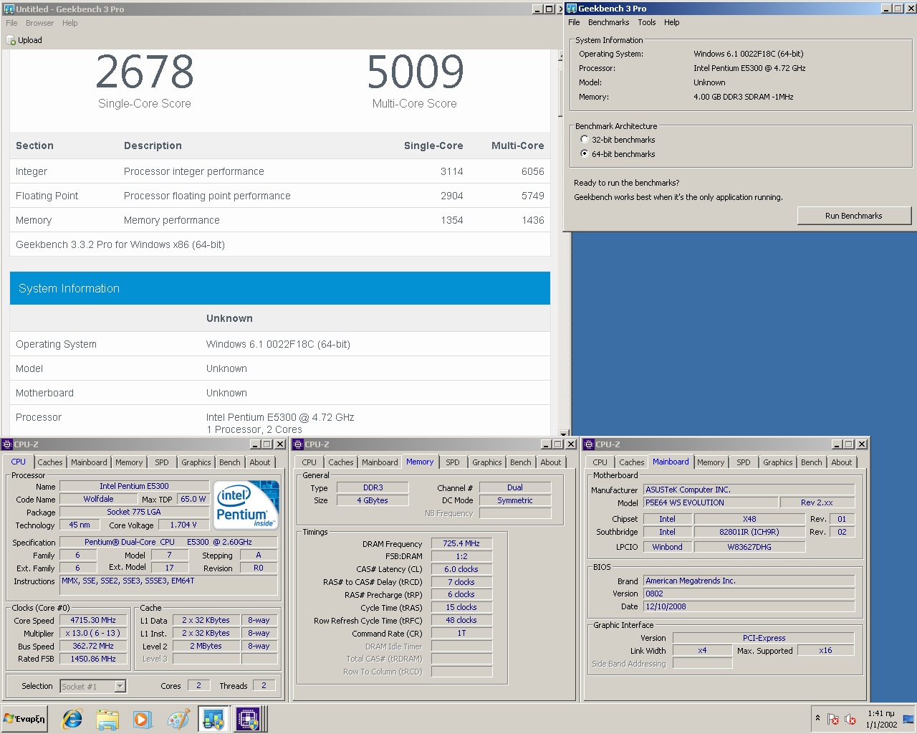Open Memory tab in the Mainboard-tab CPU-Z window
The height and width of the screenshot is (734, 917).
(x=711, y=462)
